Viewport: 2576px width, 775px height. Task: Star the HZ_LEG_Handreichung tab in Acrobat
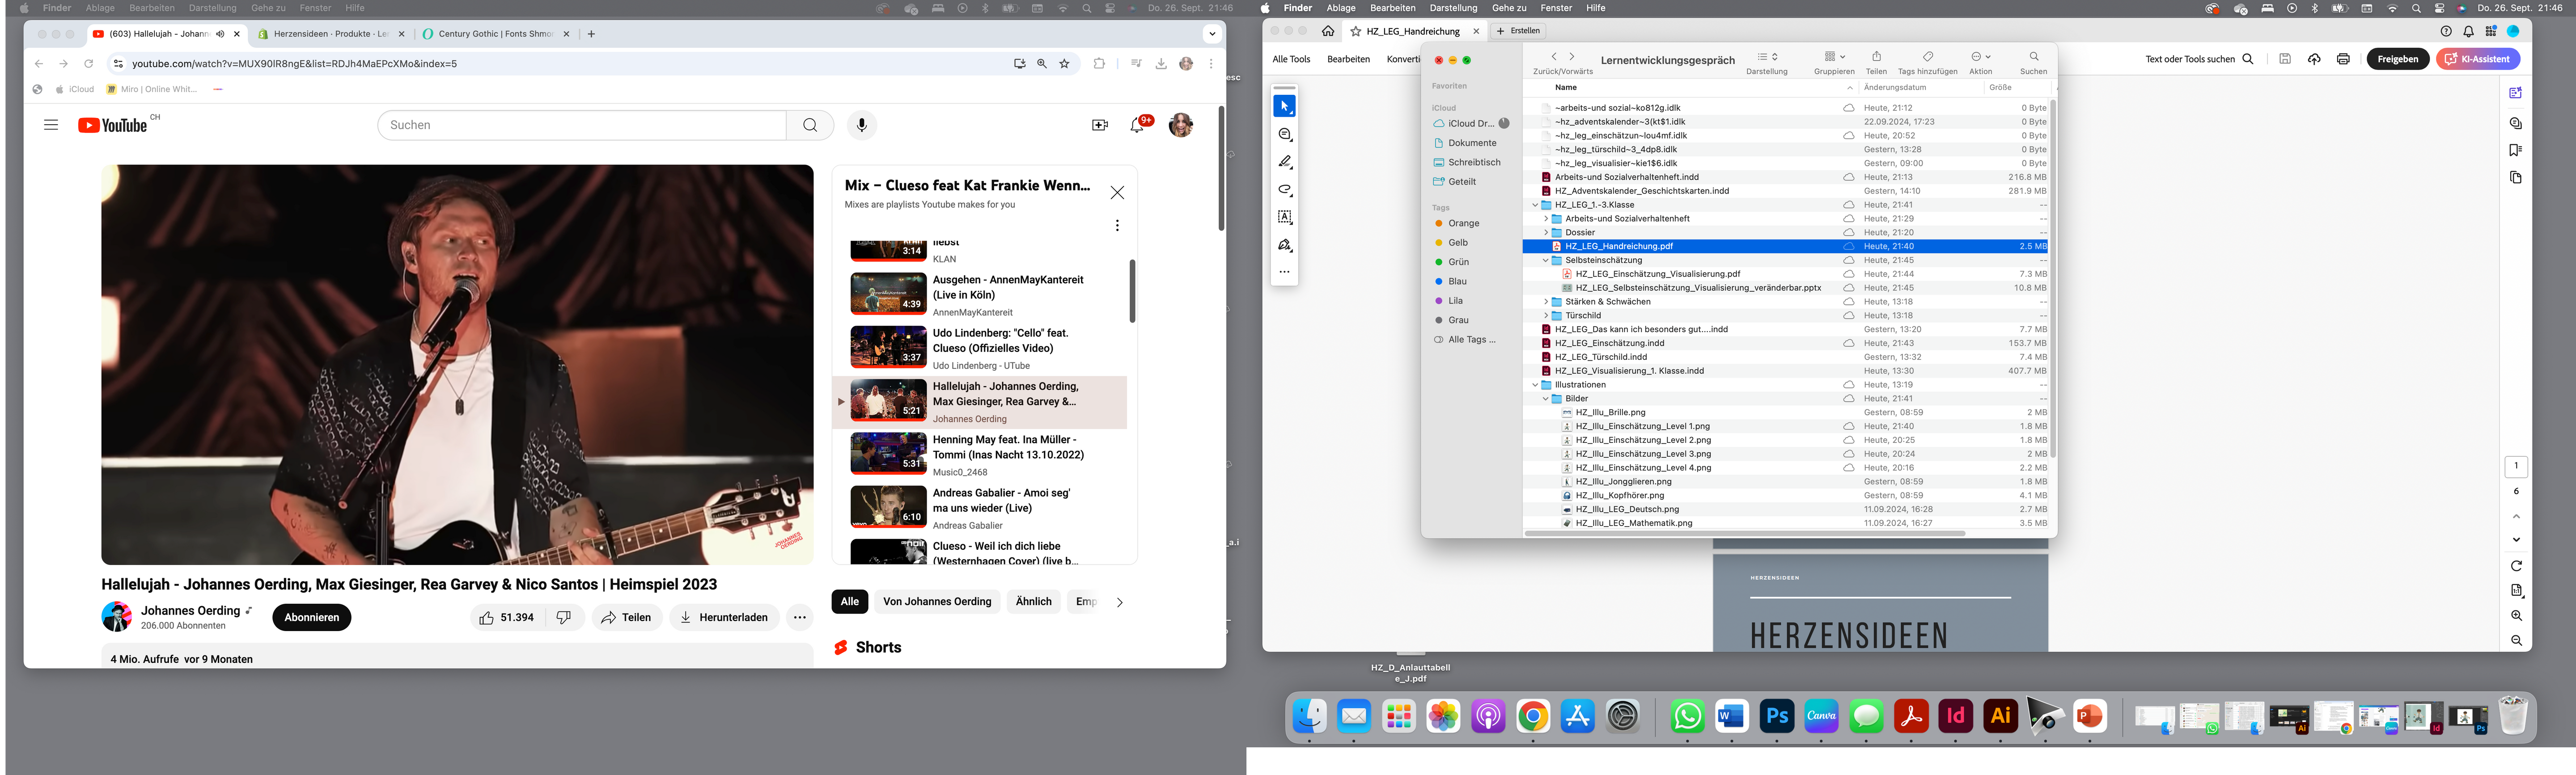(x=1355, y=31)
